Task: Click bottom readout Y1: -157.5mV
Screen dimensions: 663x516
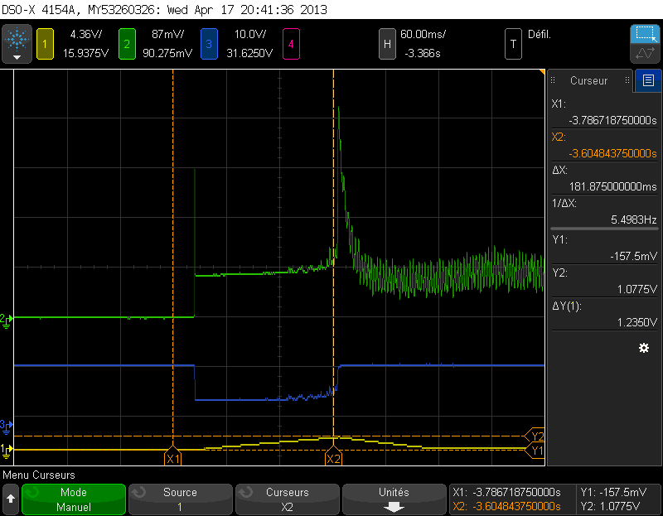Action: coord(613,492)
